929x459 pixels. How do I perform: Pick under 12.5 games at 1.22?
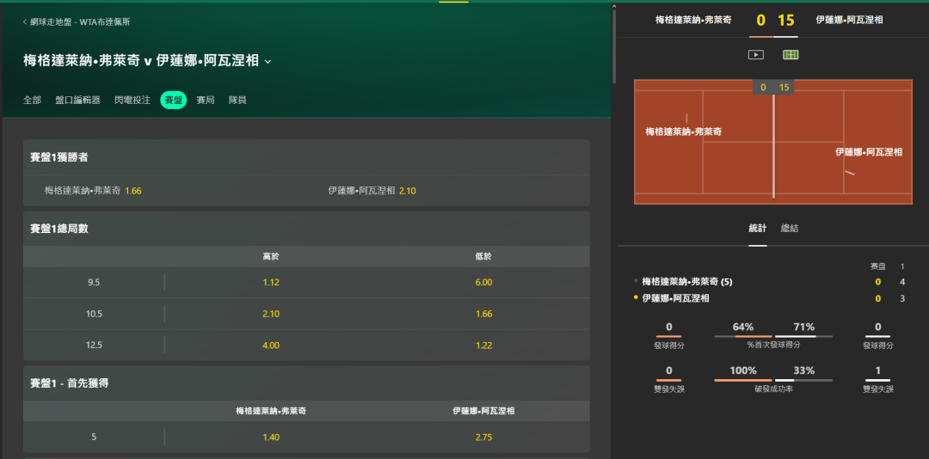click(x=483, y=346)
